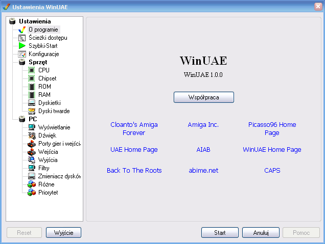
Task: Open the AIAB link
Action: click(203, 149)
